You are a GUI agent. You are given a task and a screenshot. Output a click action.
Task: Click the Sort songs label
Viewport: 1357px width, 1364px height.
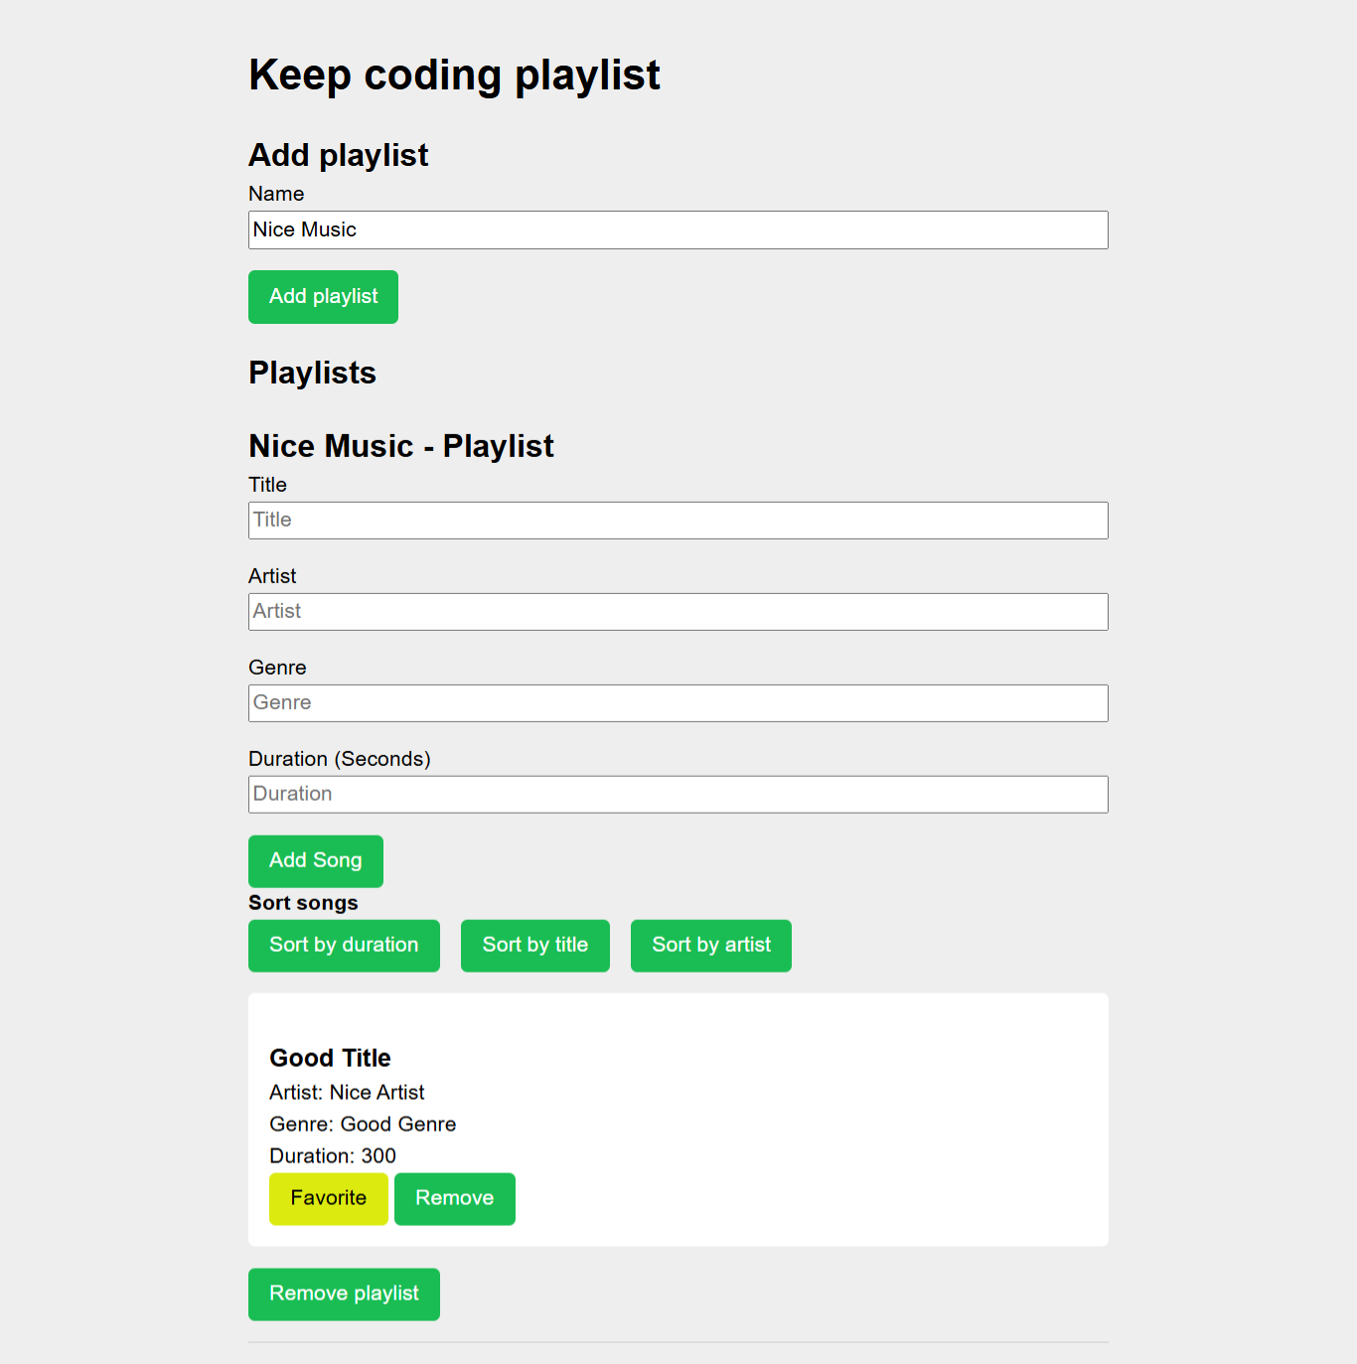(303, 902)
